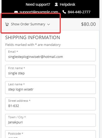Screen dimensions: 102x138
Task: Click the Need support? text
Action: click(x=38, y=4)
